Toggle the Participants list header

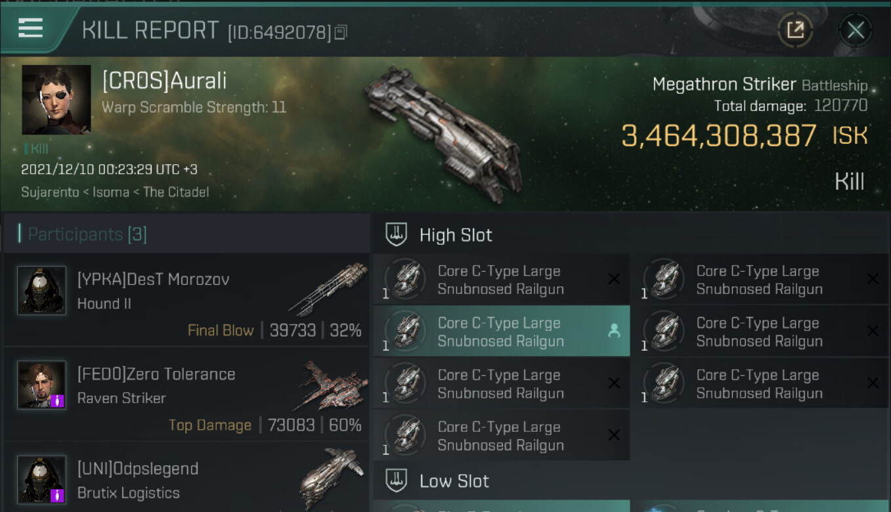pos(87,234)
